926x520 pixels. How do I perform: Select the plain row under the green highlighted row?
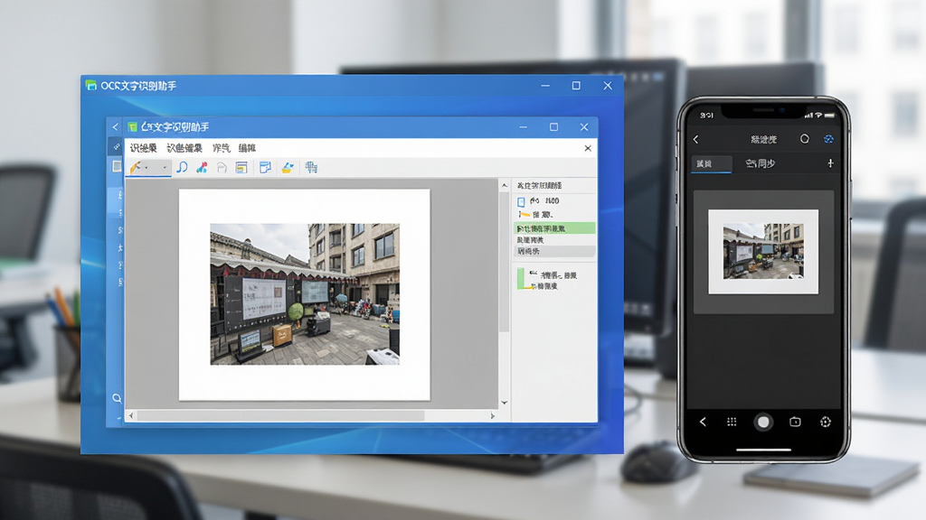click(554, 240)
